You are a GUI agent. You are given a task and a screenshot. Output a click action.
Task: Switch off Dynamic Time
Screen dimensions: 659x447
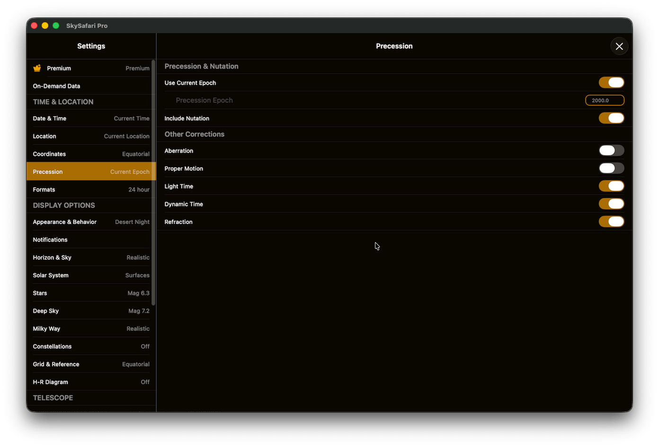pos(611,204)
